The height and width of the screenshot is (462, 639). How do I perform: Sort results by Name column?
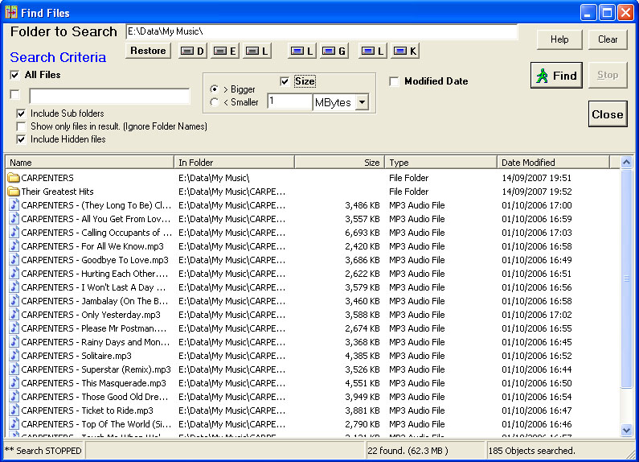click(x=90, y=163)
